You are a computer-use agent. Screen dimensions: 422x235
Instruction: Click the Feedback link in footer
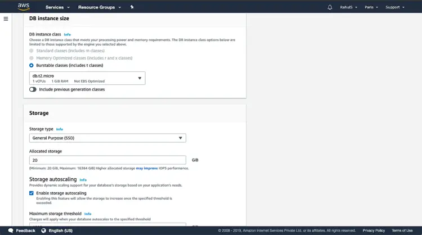(x=25, y=231)
